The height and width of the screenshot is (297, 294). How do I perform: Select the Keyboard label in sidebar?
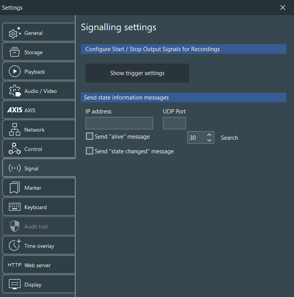pos(35,207)
